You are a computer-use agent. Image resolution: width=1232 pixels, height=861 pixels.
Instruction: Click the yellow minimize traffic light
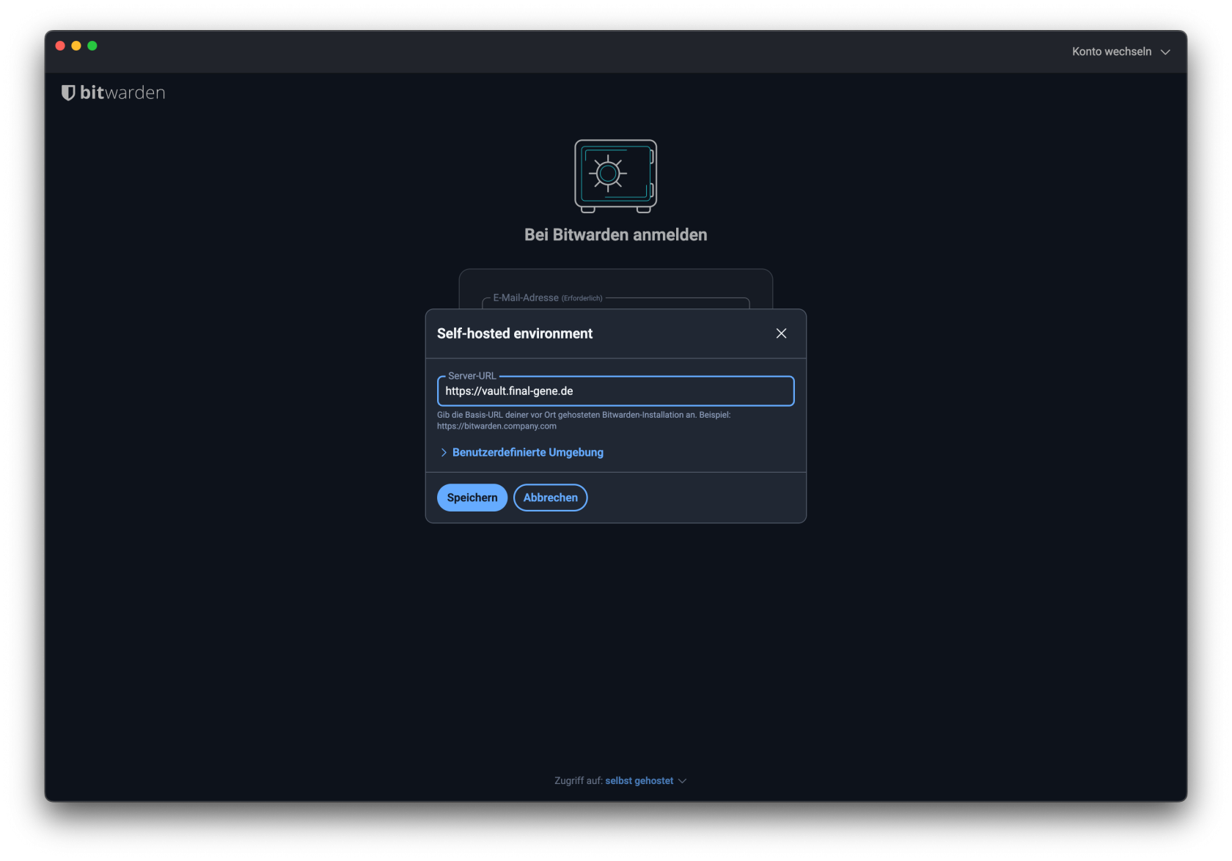(76, 45)
